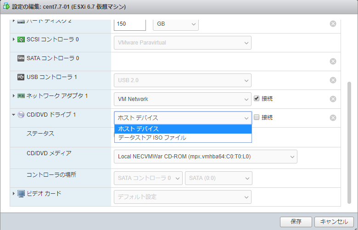Open the VMware Paravirtual dropdown
The height and width of the screenshot is (230, 358).
pos(183,43)
